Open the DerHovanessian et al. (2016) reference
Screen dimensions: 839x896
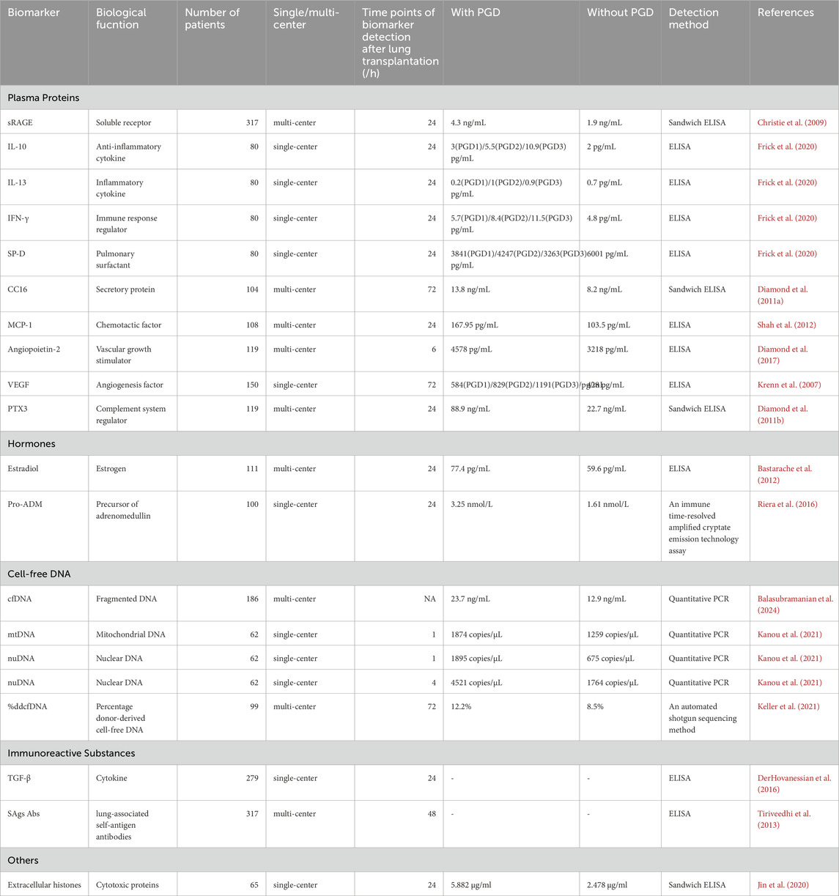pos(794,784)
